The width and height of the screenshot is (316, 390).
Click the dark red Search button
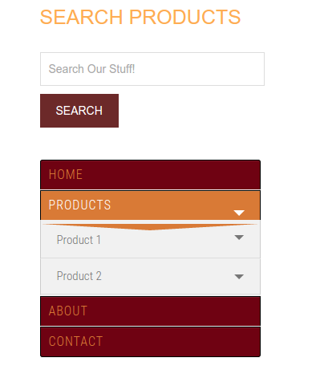coord(79,111)
